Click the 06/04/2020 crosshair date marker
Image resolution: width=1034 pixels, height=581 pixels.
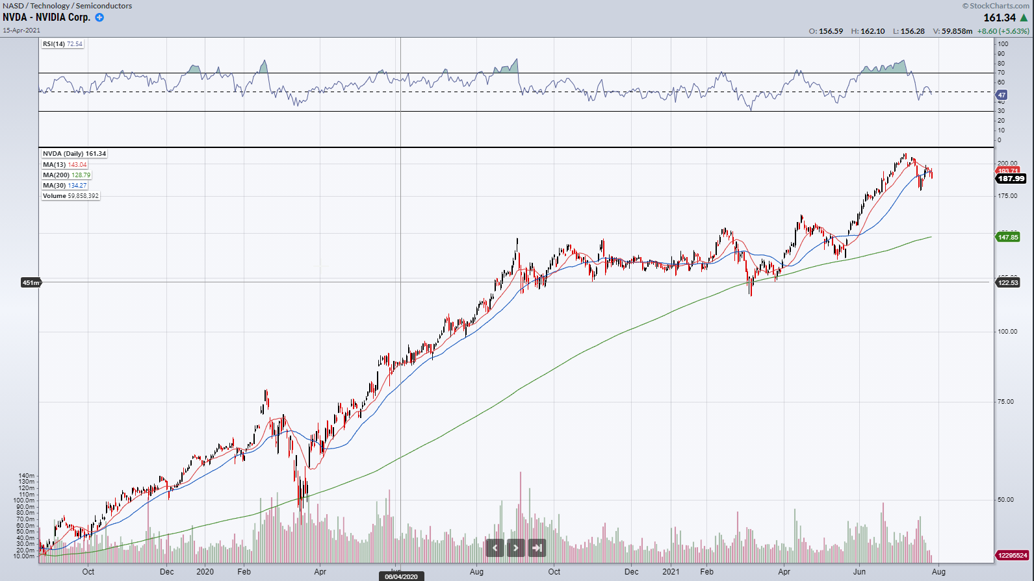401,576
